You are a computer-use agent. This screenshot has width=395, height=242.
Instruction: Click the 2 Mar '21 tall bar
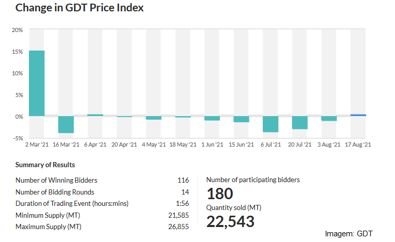(x=37, y=84)
